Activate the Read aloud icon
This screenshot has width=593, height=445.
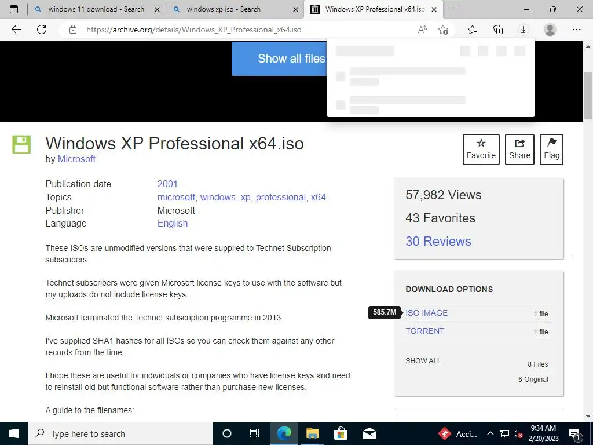tap(422, 30)
